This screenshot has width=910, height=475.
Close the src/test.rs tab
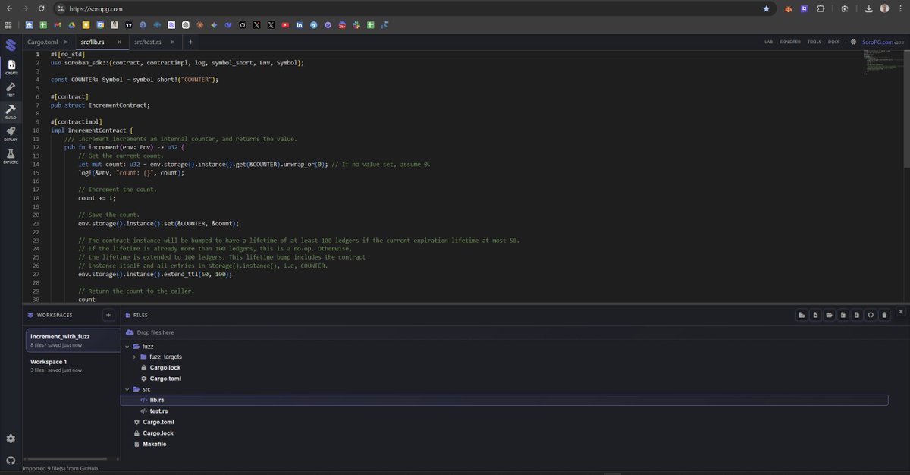click(173, 42)
